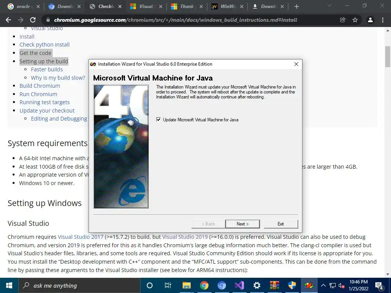The height and width of the screenshot is (293, 391).
Task: Click the page vertical scrollbar thumb
Action: 388,56
